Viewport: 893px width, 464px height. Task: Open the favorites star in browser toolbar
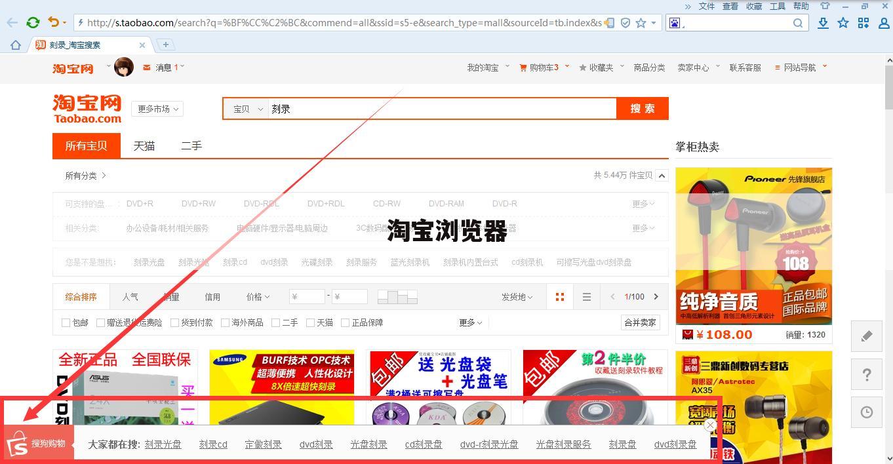[843, 23]
